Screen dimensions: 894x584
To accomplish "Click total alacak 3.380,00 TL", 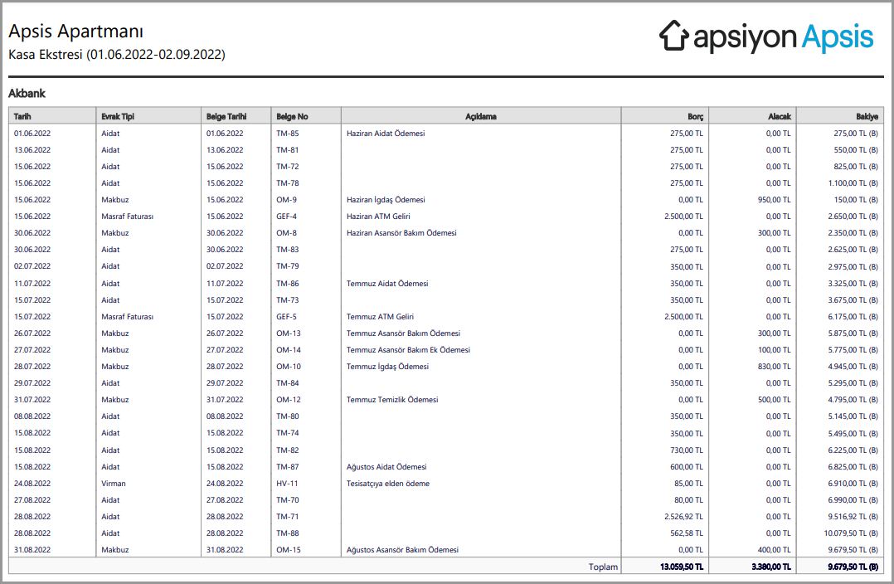I will click(771, 567).
